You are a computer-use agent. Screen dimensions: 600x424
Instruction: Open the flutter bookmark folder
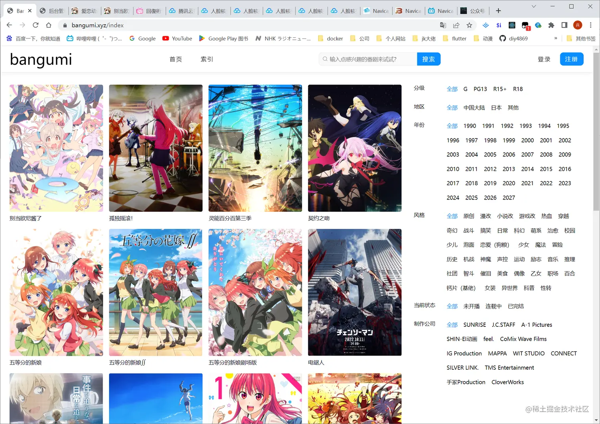coord(455,38)
